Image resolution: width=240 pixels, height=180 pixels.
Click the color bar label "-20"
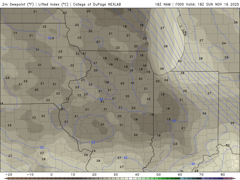tap(9, 175)
